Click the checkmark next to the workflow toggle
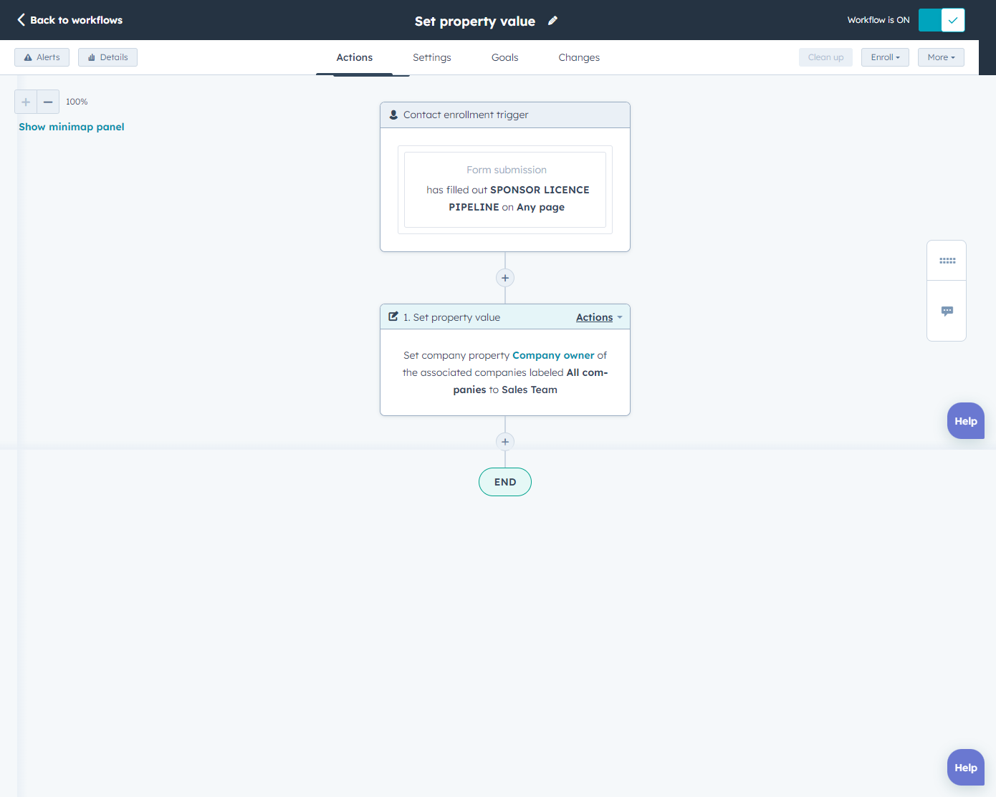The height and width of the screenshot is (797, 996). click(x=953, y=19)
